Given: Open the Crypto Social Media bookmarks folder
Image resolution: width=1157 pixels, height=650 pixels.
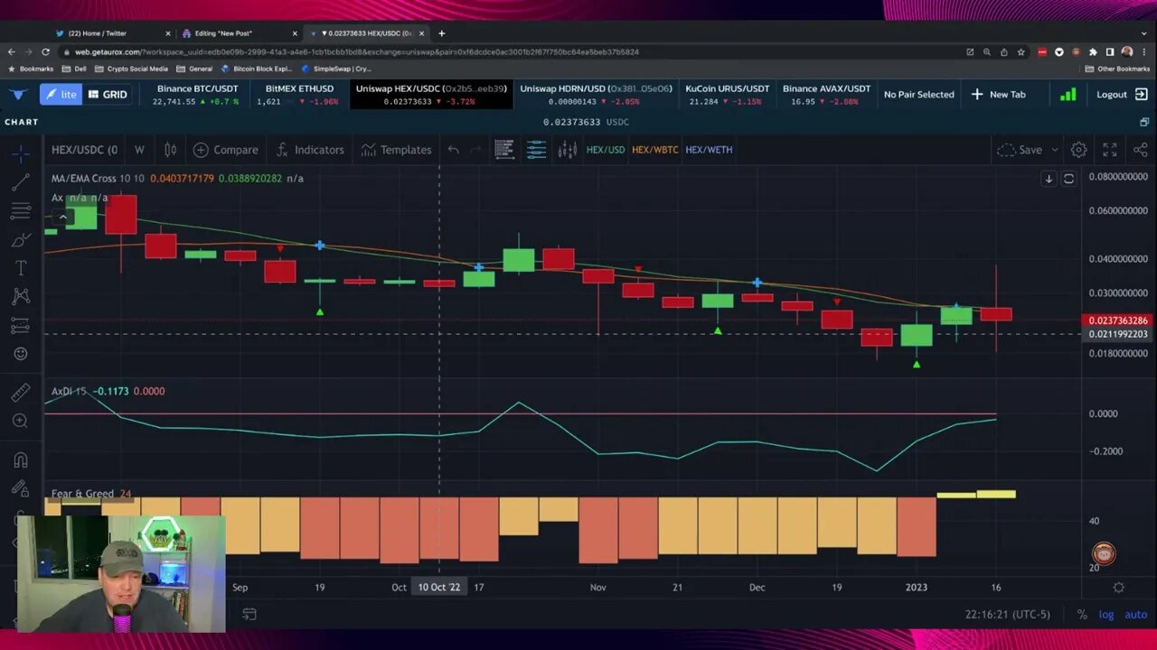Looking at the screenshot, I should 131,69.
